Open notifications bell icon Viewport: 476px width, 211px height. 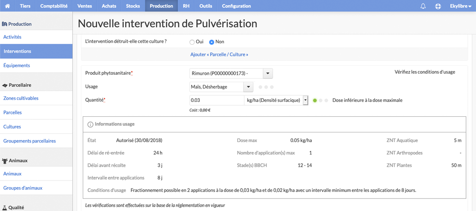423,6
